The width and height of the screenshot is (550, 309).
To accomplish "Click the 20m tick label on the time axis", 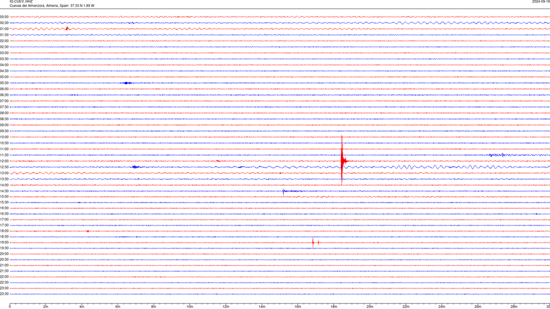I will point(370,307).
